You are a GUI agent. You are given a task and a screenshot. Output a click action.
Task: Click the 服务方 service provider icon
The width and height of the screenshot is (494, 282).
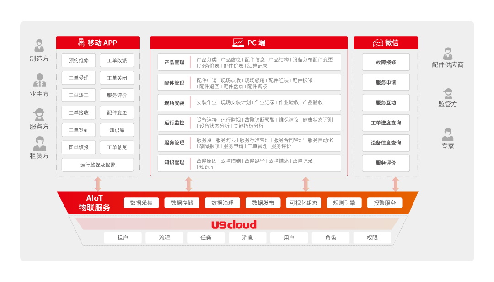[x=39, y=114]
